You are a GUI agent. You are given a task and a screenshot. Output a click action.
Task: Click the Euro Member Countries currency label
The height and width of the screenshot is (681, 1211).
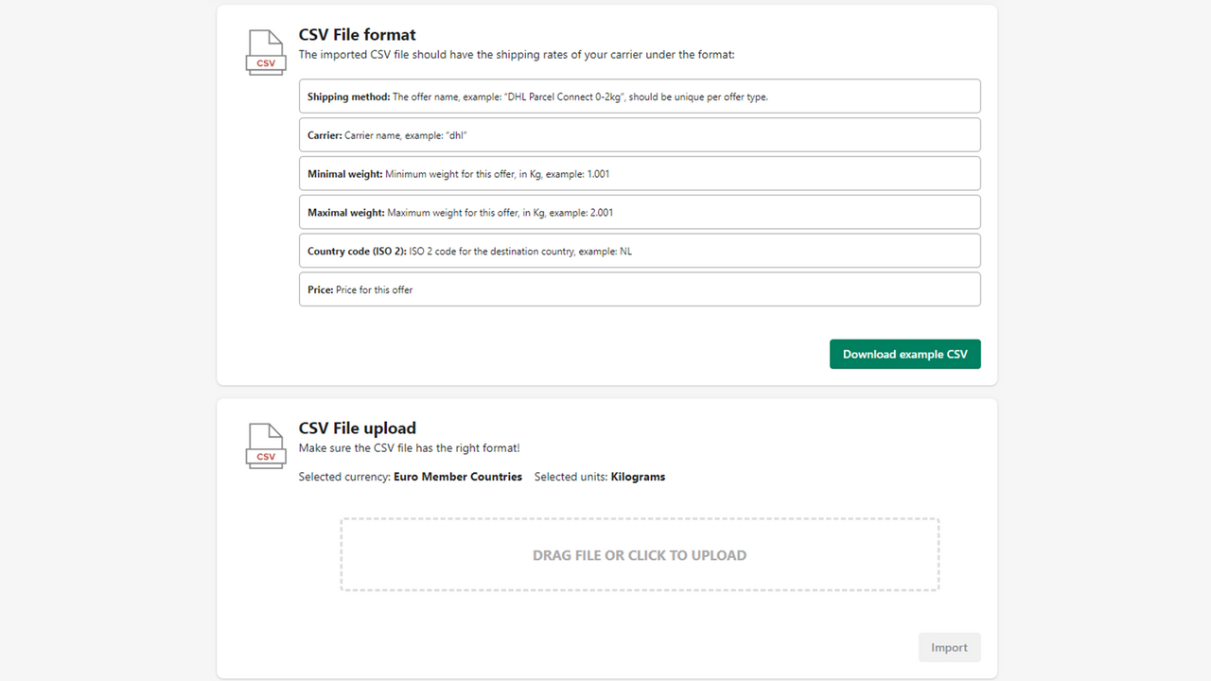pos(458,476)
